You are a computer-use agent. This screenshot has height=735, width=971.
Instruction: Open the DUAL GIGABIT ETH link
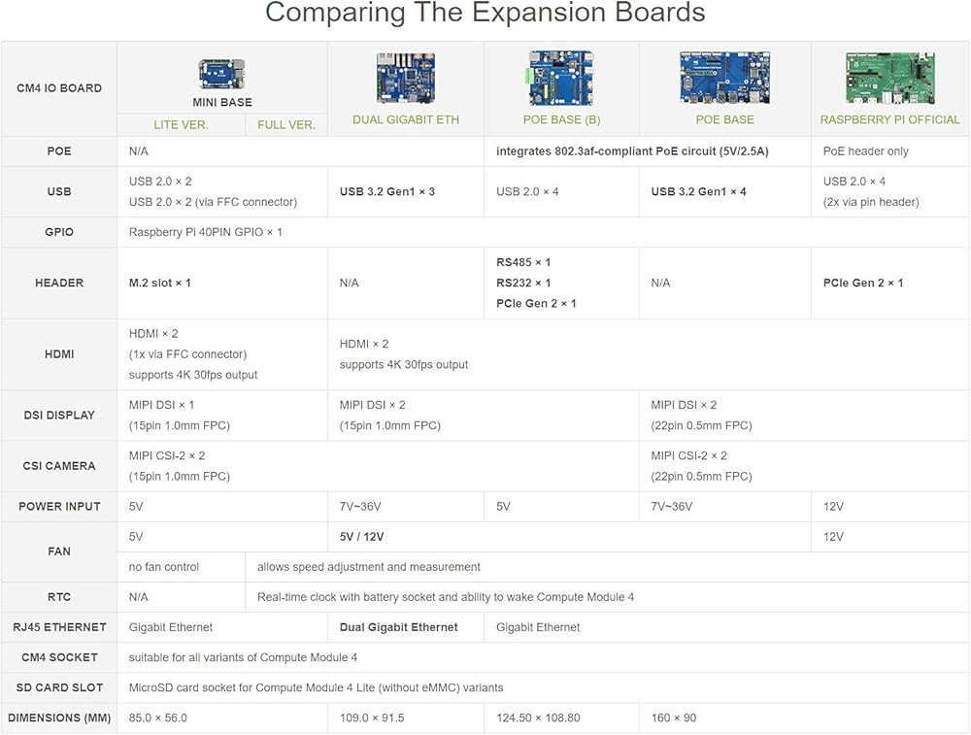tap(406, 119)
